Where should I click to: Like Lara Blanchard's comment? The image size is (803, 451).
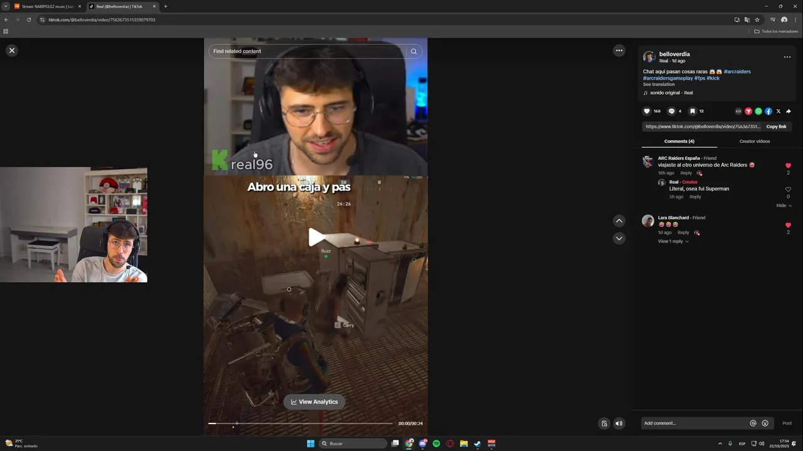pos(789,225)
